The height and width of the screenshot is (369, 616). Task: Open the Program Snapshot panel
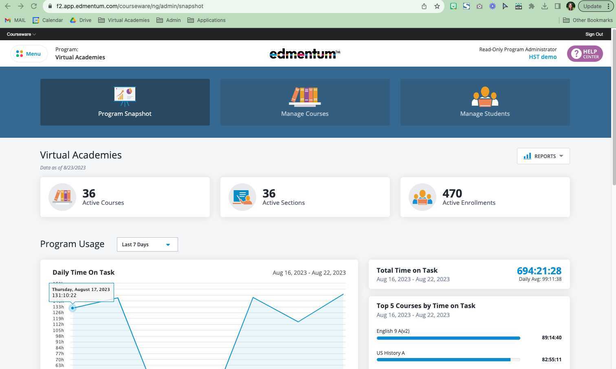pos(125,102)
